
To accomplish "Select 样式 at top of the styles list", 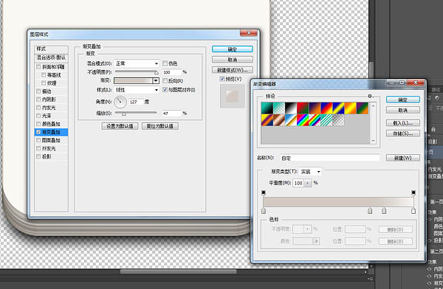I will pyautogui.click(x=51, y=49).
